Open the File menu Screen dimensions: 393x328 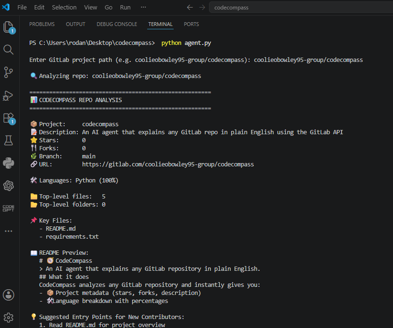tap(22, 7)
